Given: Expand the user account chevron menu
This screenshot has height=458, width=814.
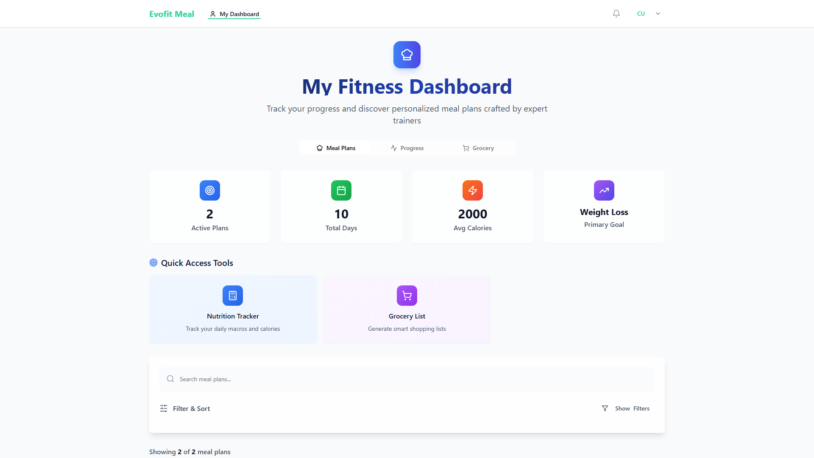Looking at the screenshot, I should 658,14.
